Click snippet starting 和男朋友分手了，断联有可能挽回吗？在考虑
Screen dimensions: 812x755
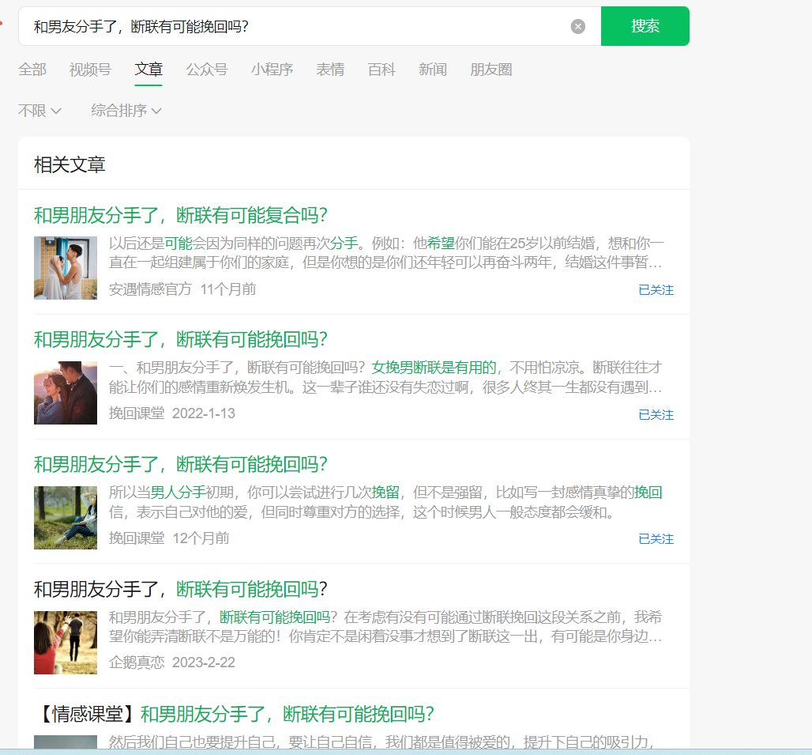(x=385, y=627)
